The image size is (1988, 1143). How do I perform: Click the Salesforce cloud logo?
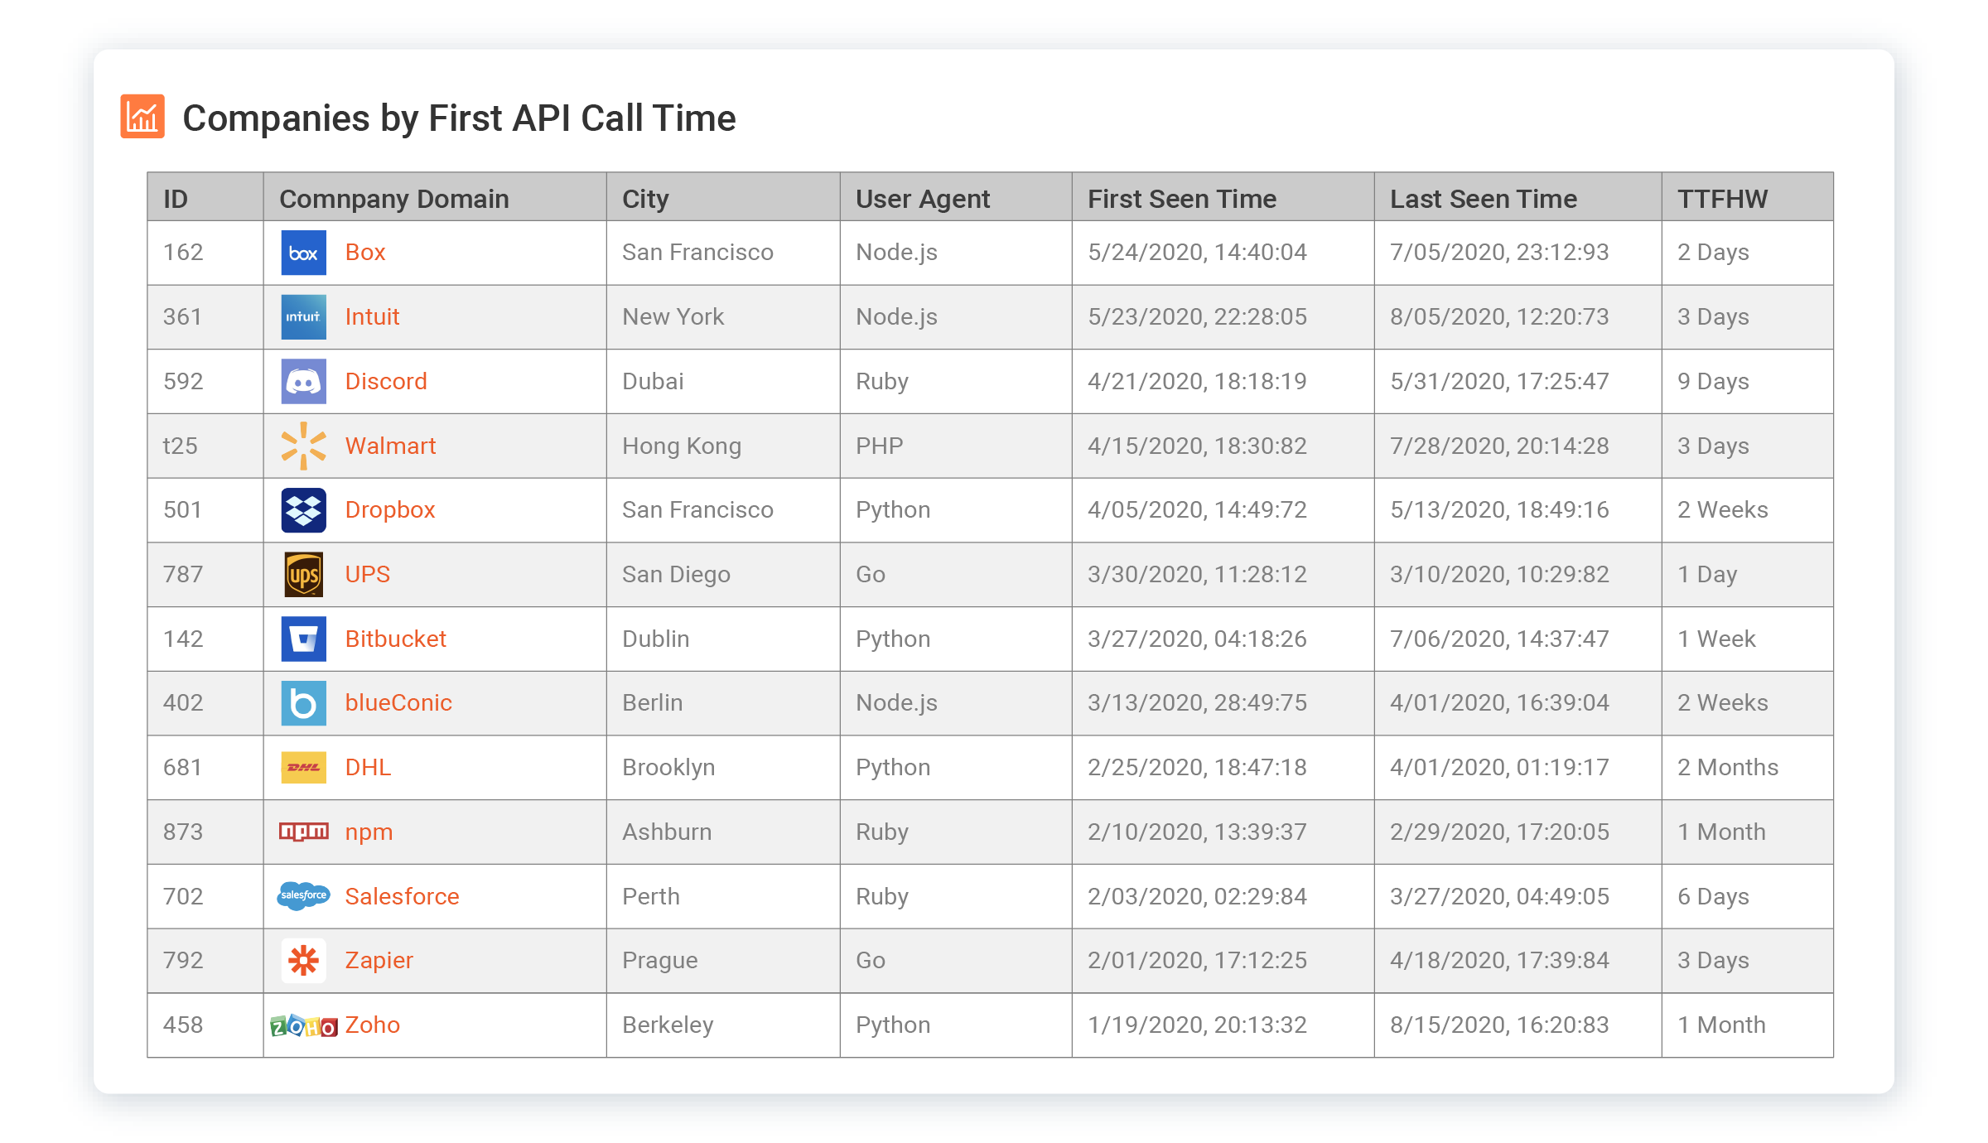(x=303, y=895)
